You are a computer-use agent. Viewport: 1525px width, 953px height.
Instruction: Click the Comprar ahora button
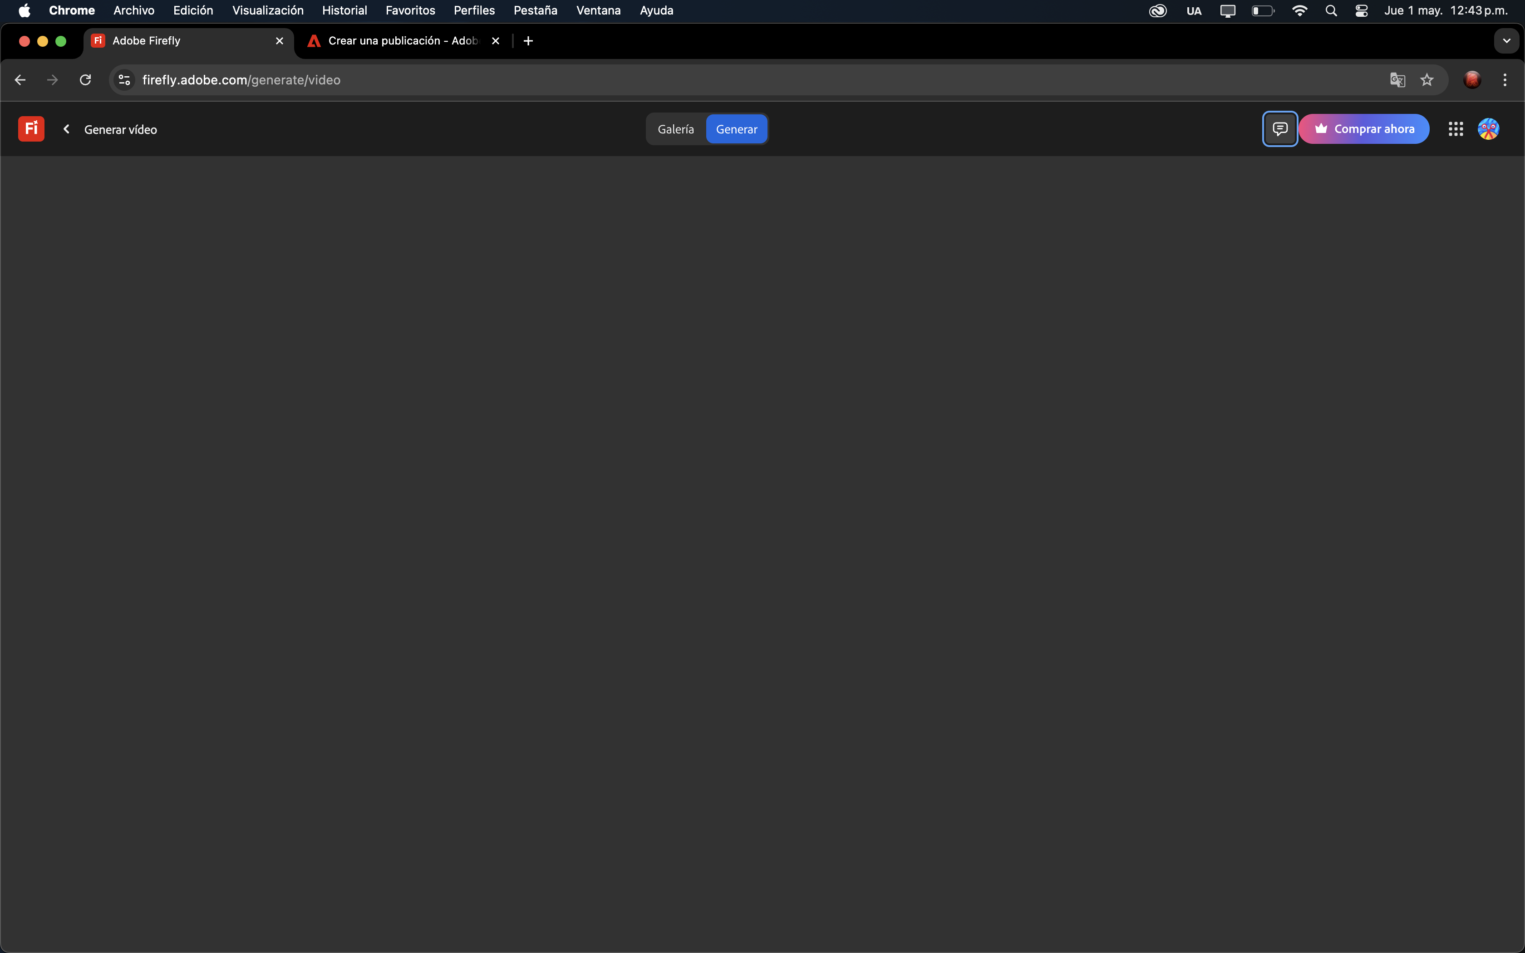coord(1364,128)
